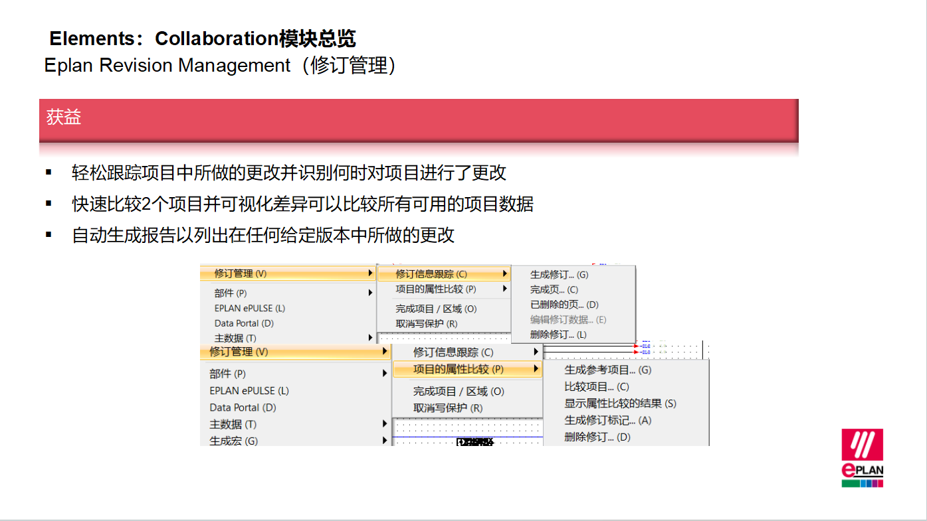Expand arrow next to highlighted 项目的属性比较 (P)
This screenshot has width=927, height=521.
536,368
